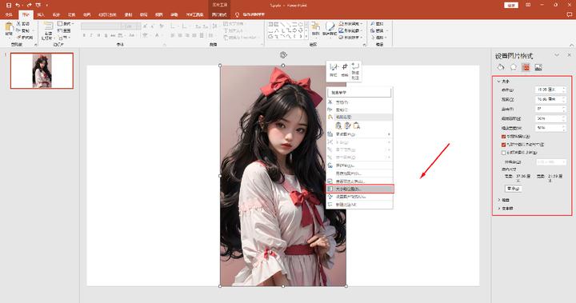Open the Fill & Line tab icon in format pane
The width and height of the screenshot is (576, 303).
pyautogui.click(x=501, y=67)
